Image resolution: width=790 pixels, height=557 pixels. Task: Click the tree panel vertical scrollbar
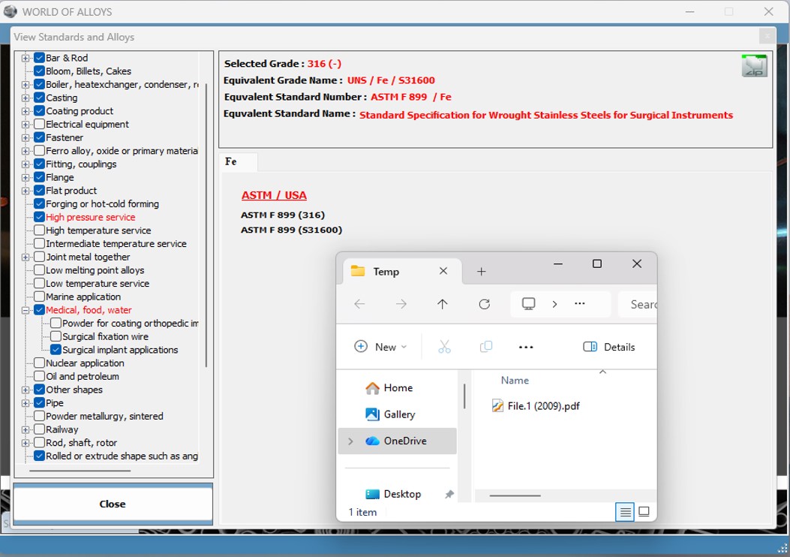coord(206,225)
